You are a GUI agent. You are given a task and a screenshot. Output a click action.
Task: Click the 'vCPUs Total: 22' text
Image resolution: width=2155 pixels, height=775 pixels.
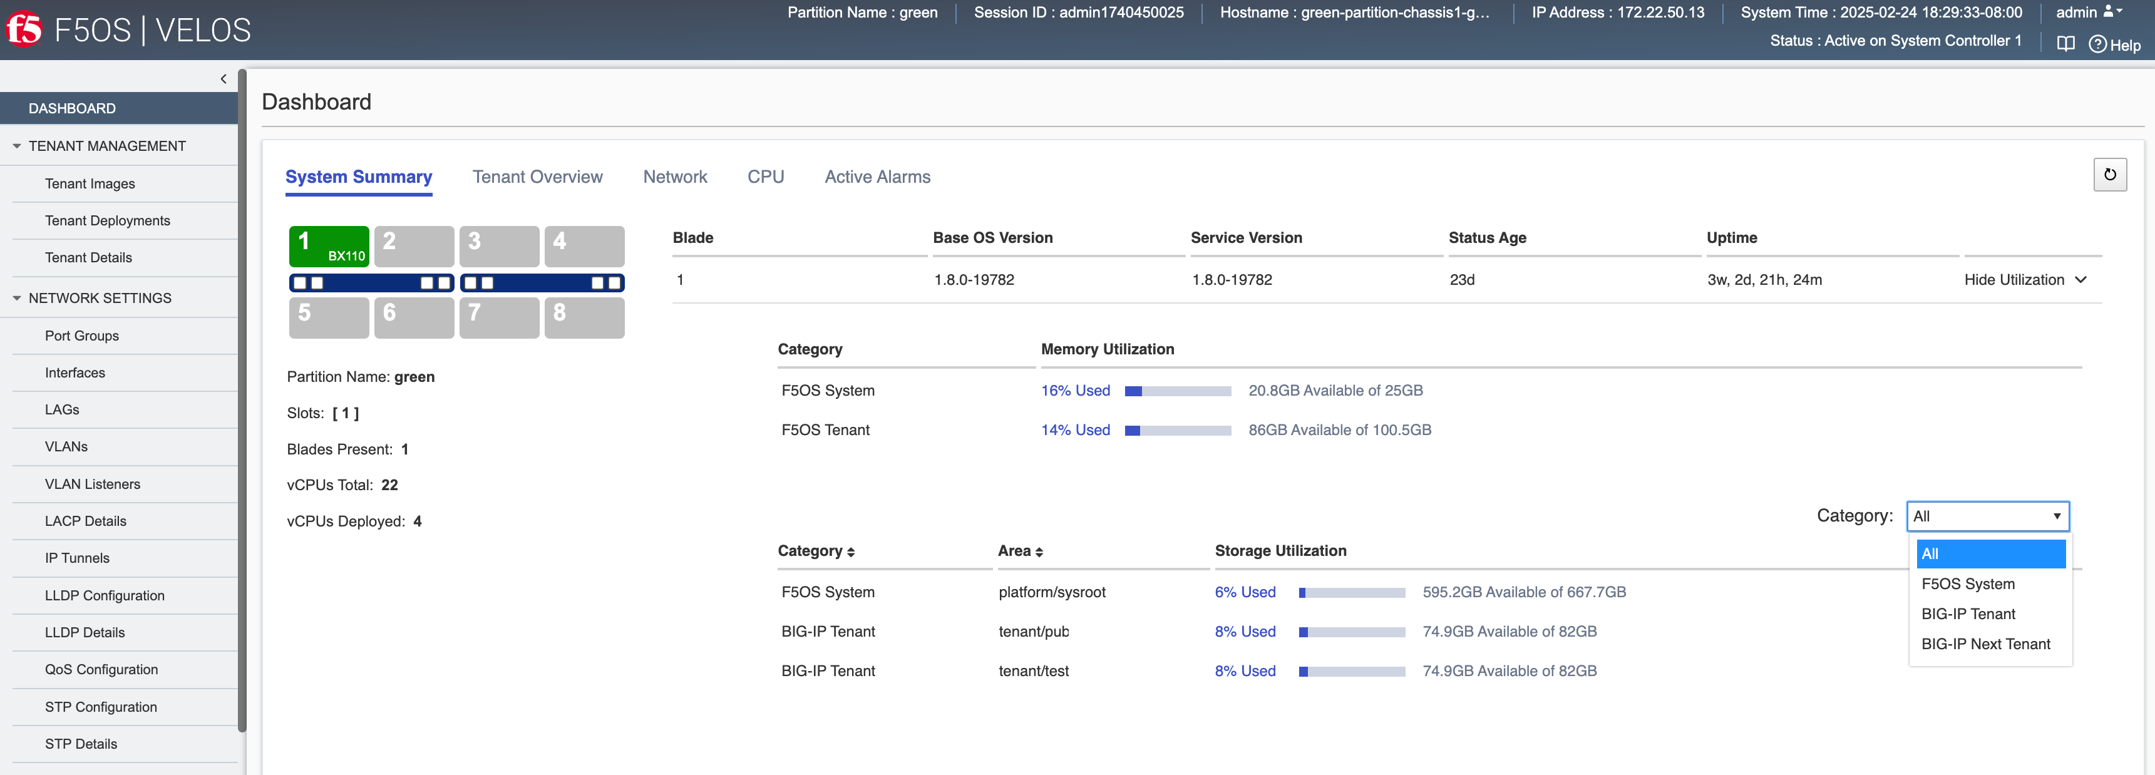[342, 485]
